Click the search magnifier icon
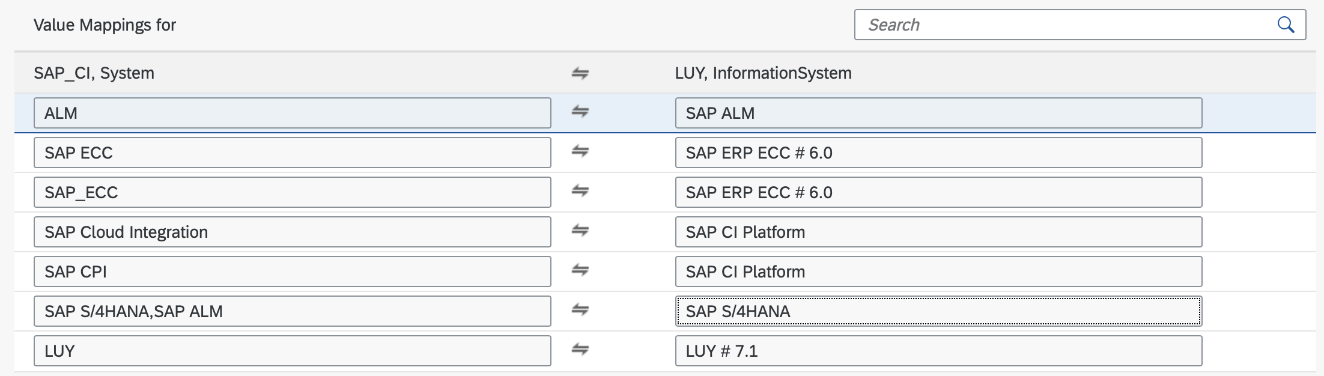 click(x=1285, y=25)
